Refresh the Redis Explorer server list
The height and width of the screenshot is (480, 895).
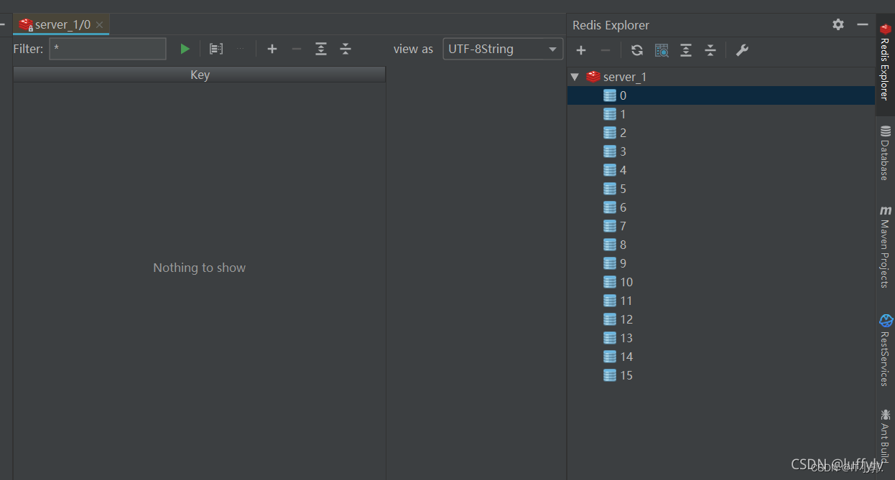637,50
